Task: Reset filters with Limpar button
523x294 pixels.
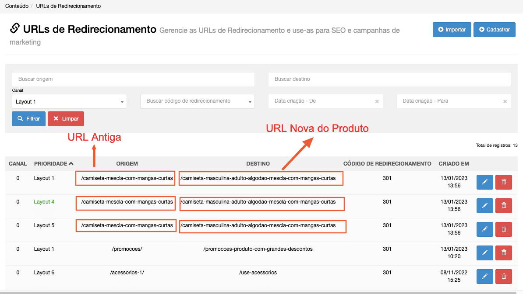Action: (x=66, y=119)
